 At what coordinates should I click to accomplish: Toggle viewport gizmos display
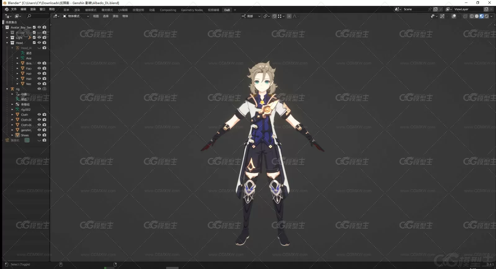tap(442, 16)
